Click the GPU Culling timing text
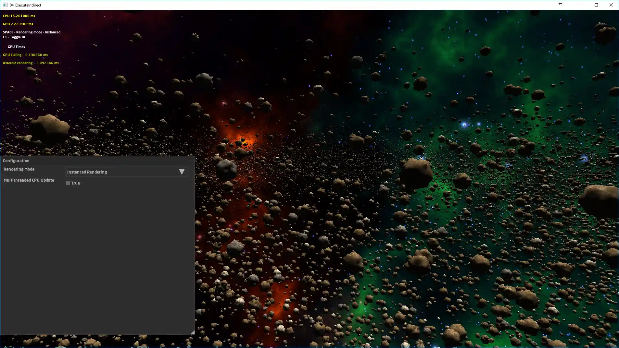Viewport: 619px width, 348px height. point(25,55)
